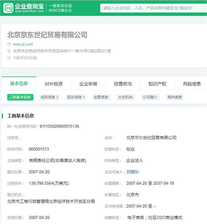Show the 相关搜索 sub-section
The width and height of the screenshot is (207, 224).
tap(175, 97)
